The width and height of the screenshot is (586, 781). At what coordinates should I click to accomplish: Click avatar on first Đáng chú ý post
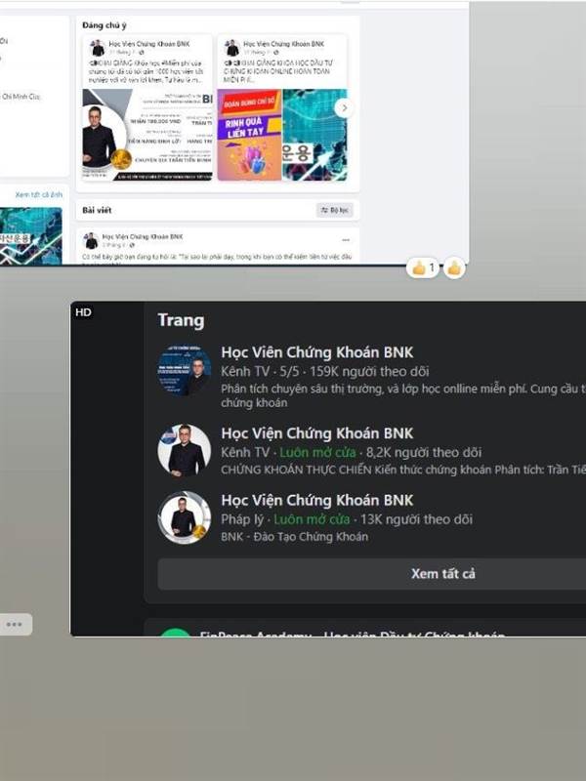click(97, 48)
